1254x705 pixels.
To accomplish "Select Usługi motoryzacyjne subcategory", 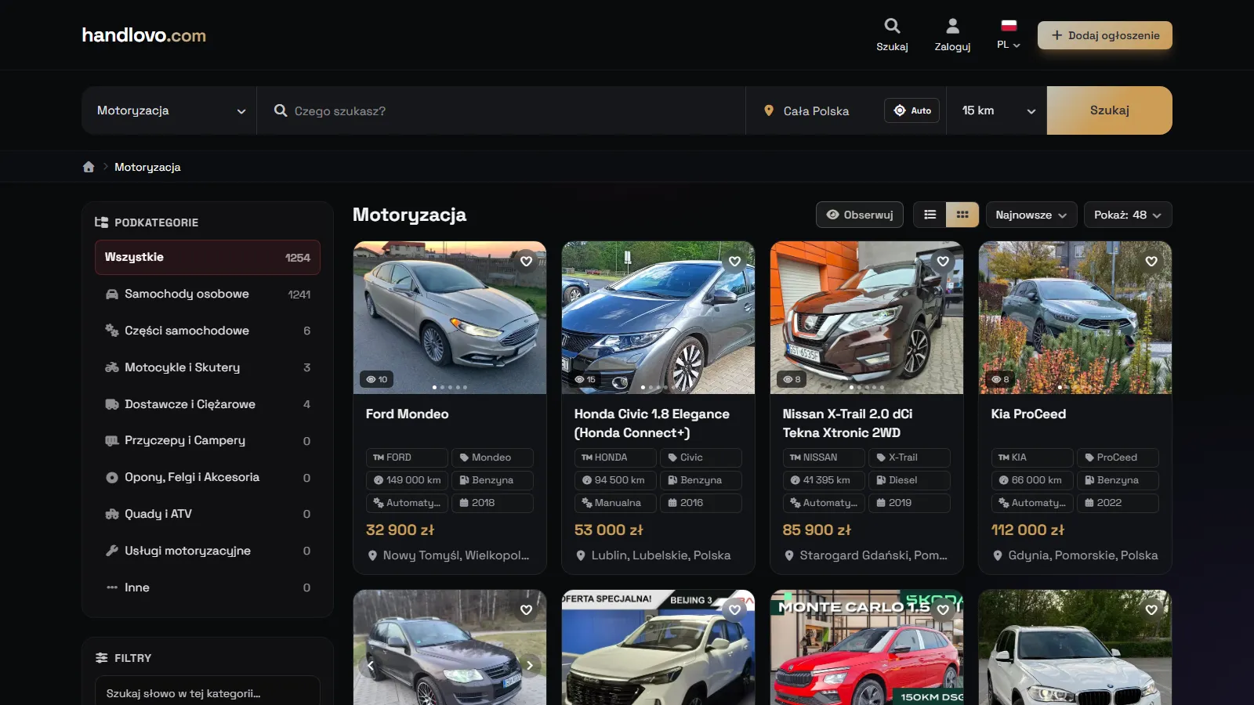I will 208,551.
